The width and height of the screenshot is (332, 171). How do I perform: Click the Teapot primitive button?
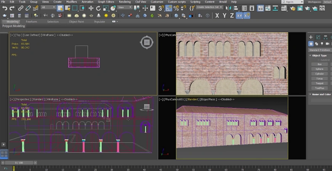coord(319,83)
